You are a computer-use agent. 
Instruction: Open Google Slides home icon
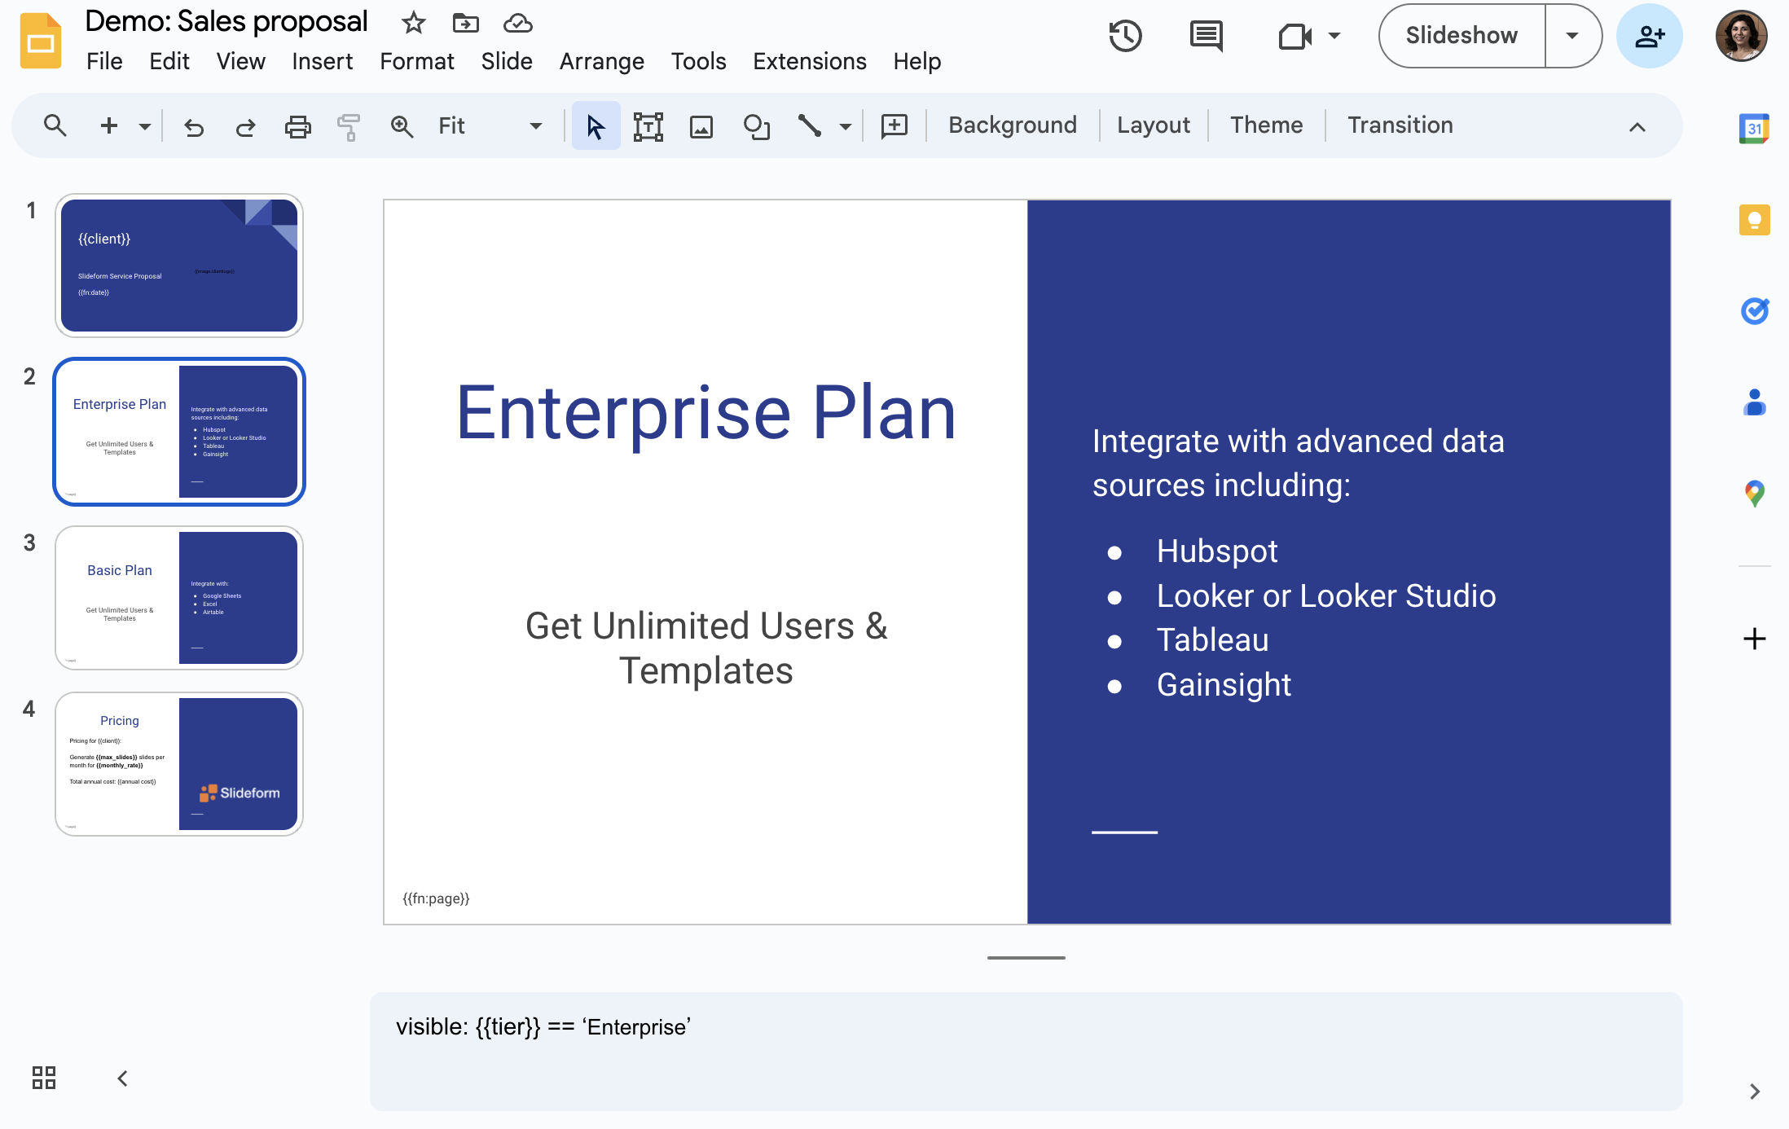41,41
